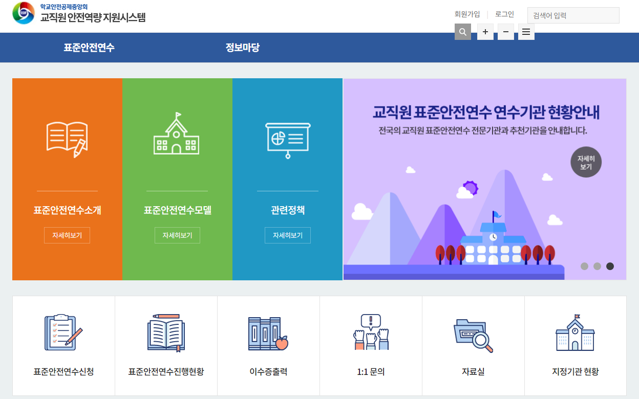The image size is (639, 399).
Task: Click the round 자세히 보기 button on banner
Action: coord(586,162)
